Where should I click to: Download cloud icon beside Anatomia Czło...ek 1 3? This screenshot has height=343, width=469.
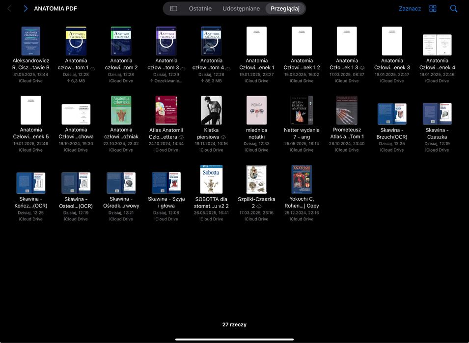[x=362, y=68]
